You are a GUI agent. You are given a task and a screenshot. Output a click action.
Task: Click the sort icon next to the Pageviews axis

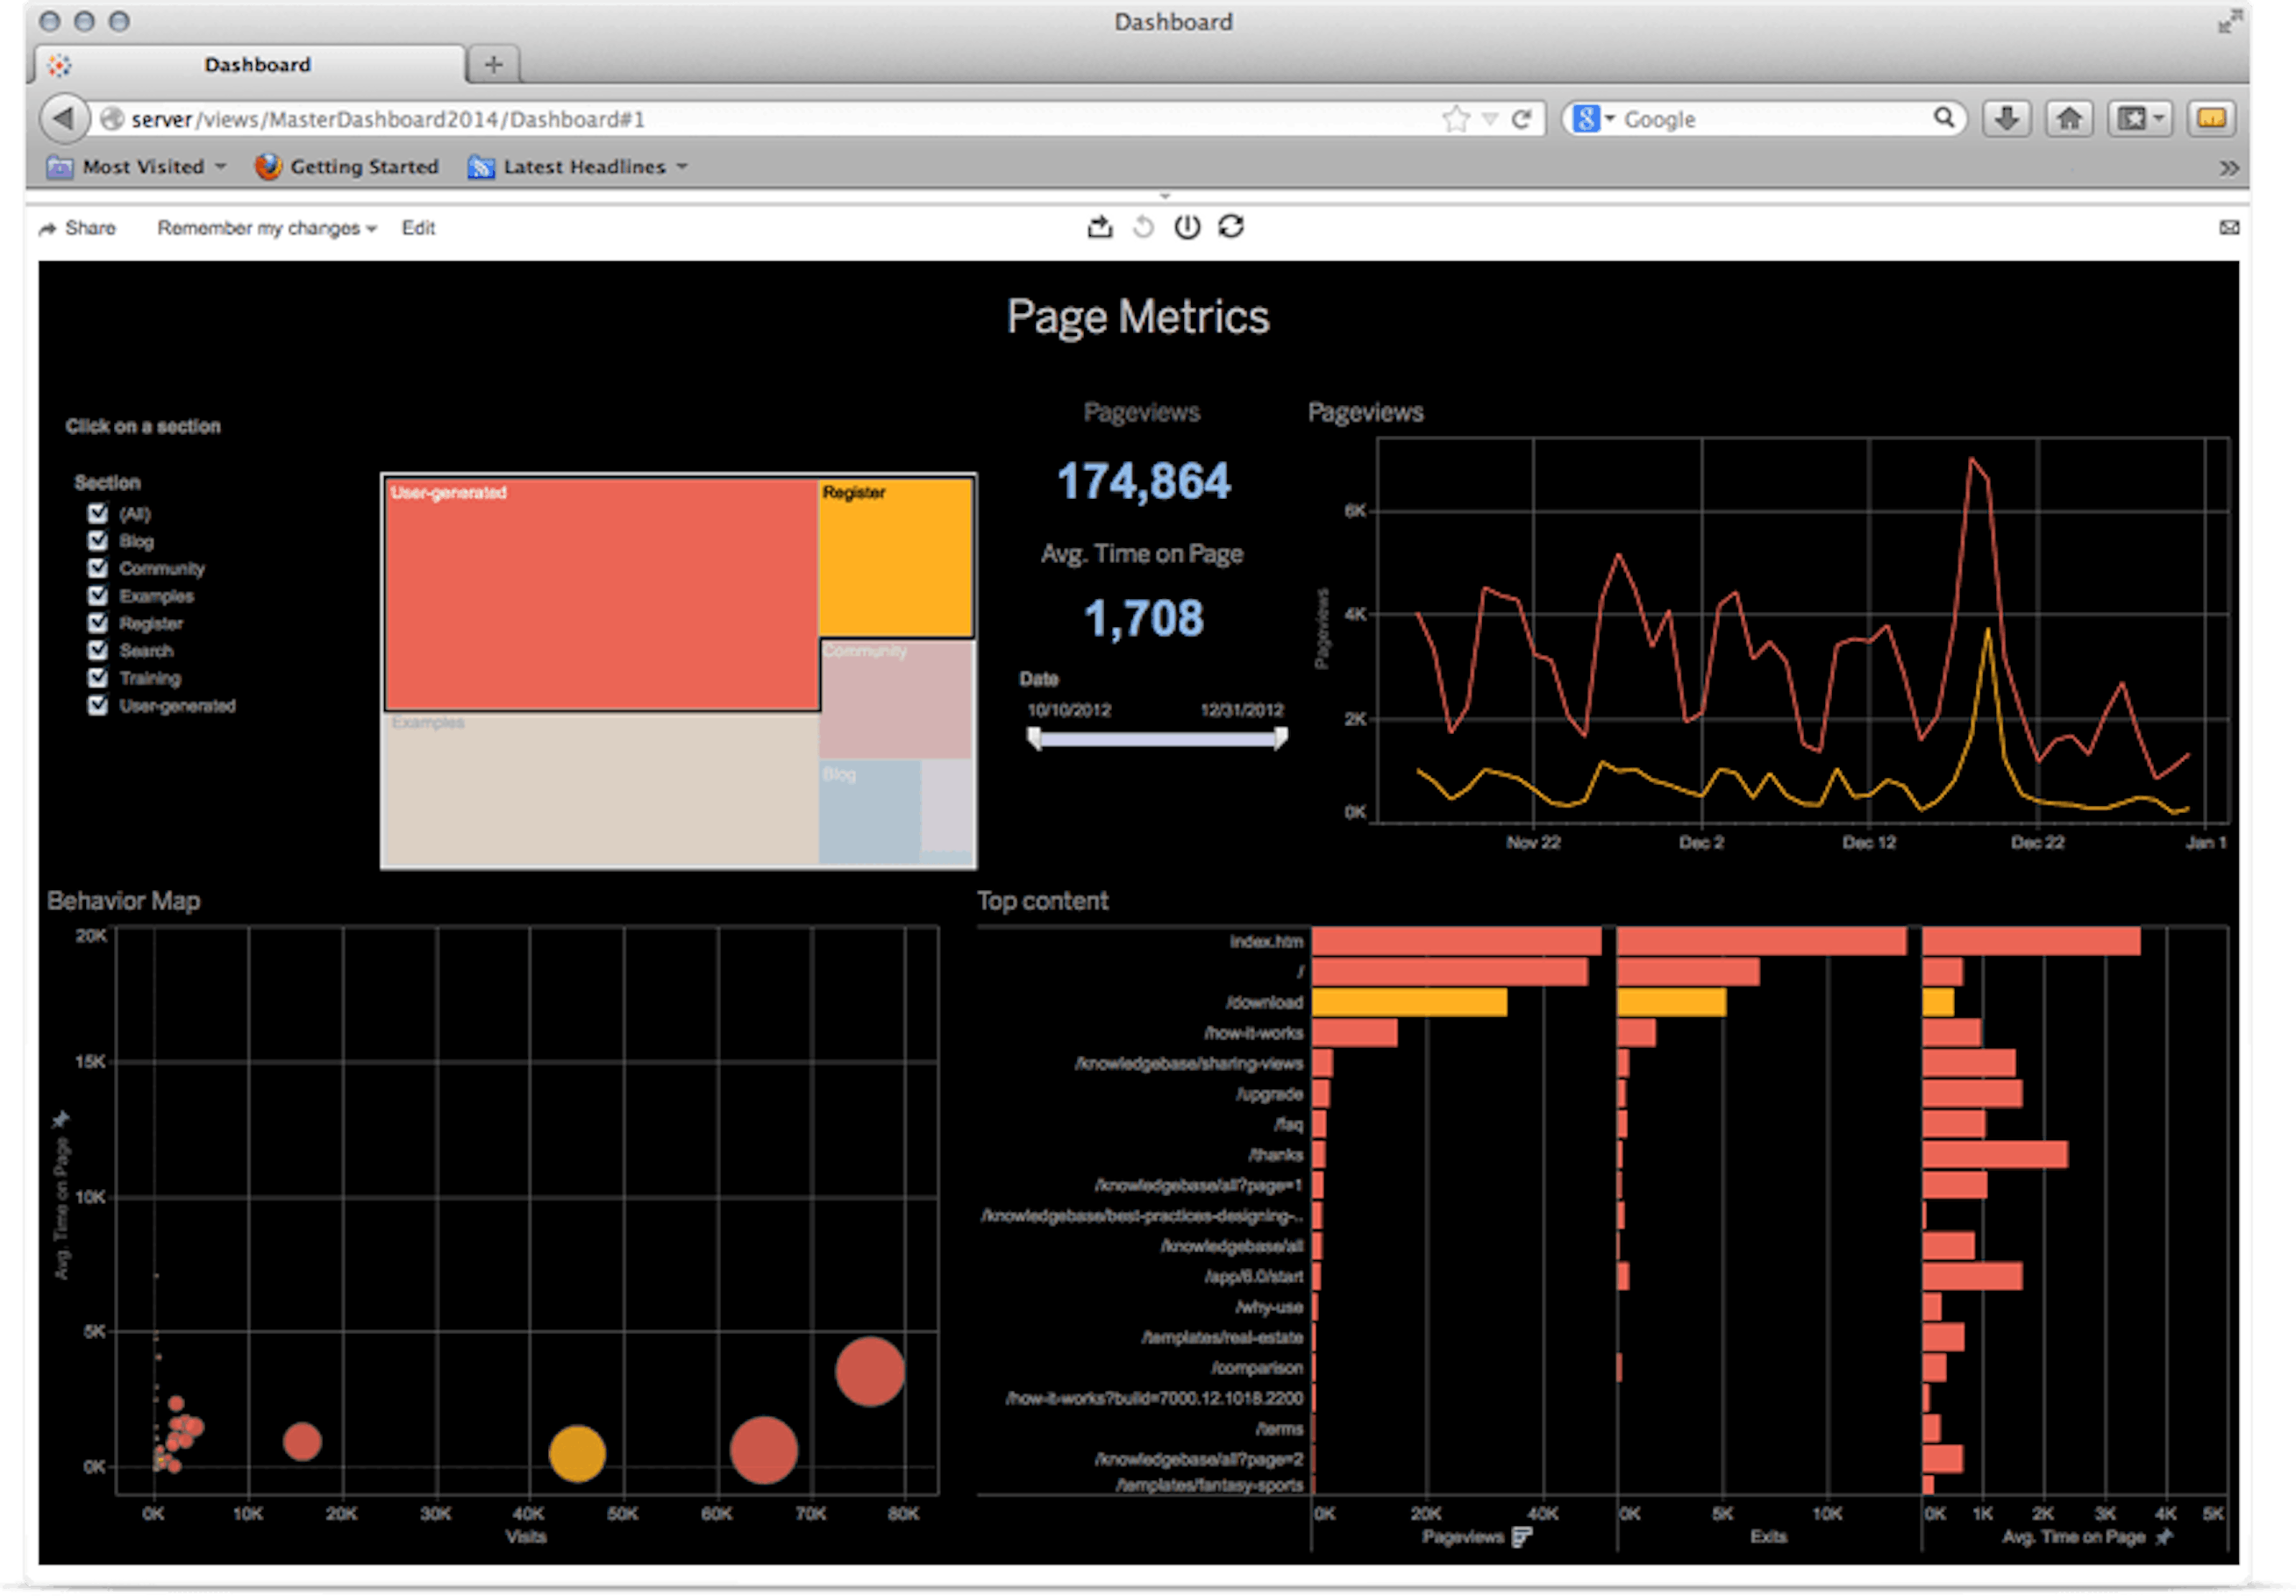pos(1523,1537)
